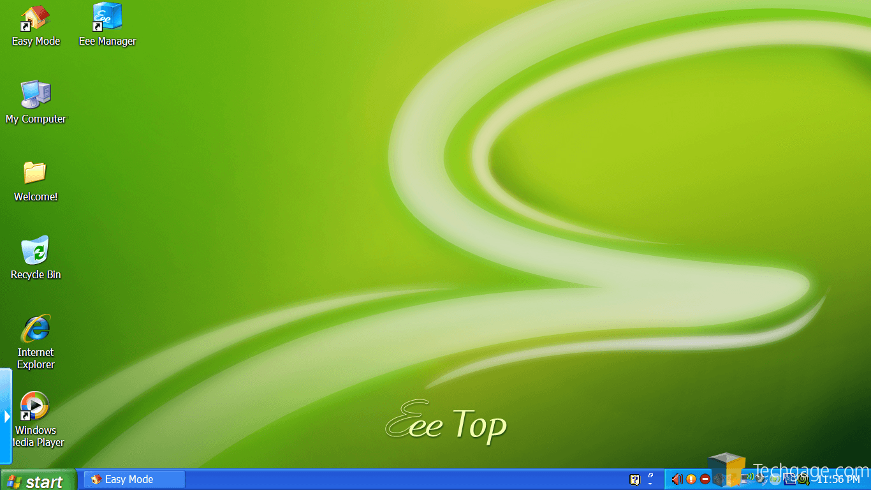The image size is (871, 490).
Task: Switch to the Easy Mode taskbar button
Action: (135, 479)
